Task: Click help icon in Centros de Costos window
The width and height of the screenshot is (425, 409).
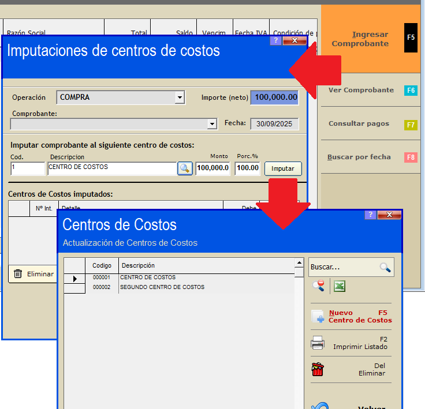Action: [371, 215]
